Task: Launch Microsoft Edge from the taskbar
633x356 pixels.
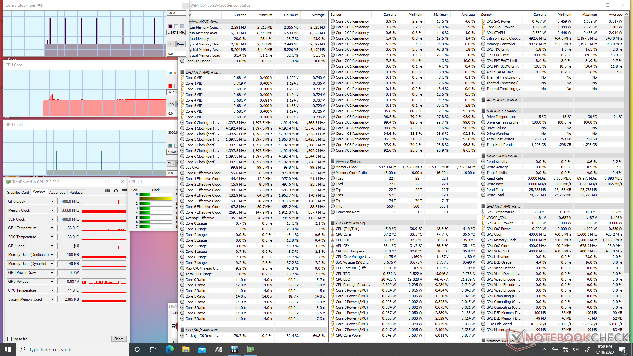Action: click(x=169, y=349)
